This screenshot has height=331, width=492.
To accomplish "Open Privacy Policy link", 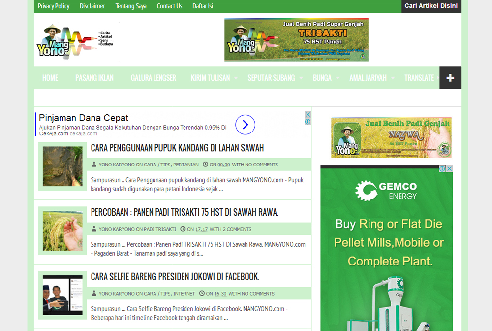I will point(54,6).
